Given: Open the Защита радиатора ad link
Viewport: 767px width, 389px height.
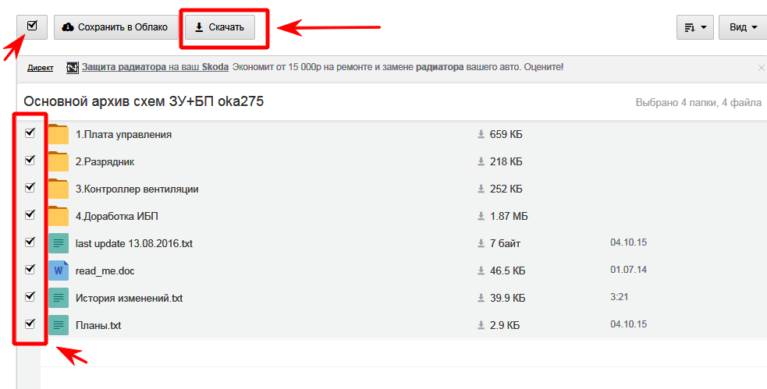Looking at the screenshot, I should [x=154, y=67].
